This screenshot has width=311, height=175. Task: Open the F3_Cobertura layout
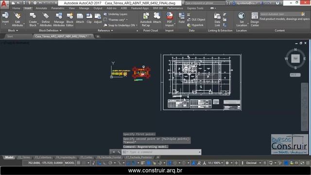(43, 157)
